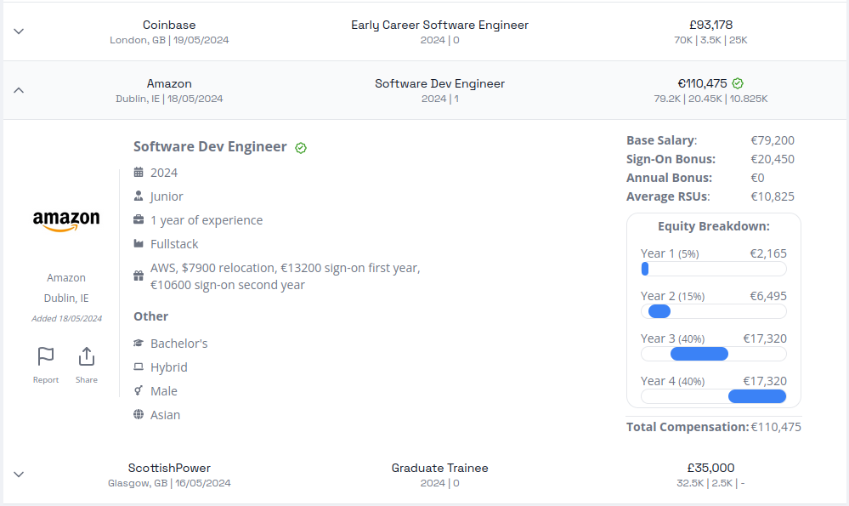Click the Year 1 equity progress bar
Image resolution: width=849 pixels, height=506 pixels.
[714, 269]
